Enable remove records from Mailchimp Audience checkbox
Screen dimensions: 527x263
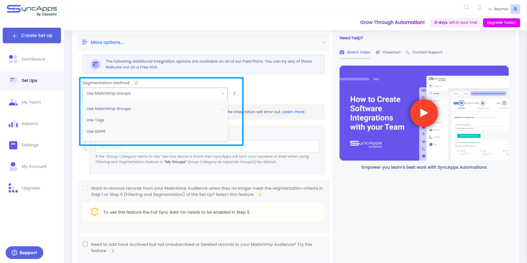(85, 188)
